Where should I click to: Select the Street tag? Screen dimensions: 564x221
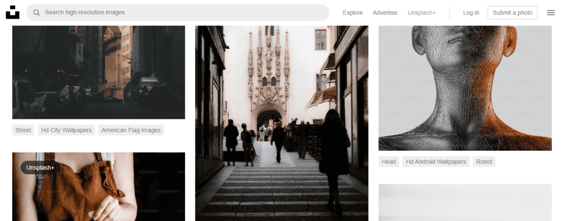point(23,130)
